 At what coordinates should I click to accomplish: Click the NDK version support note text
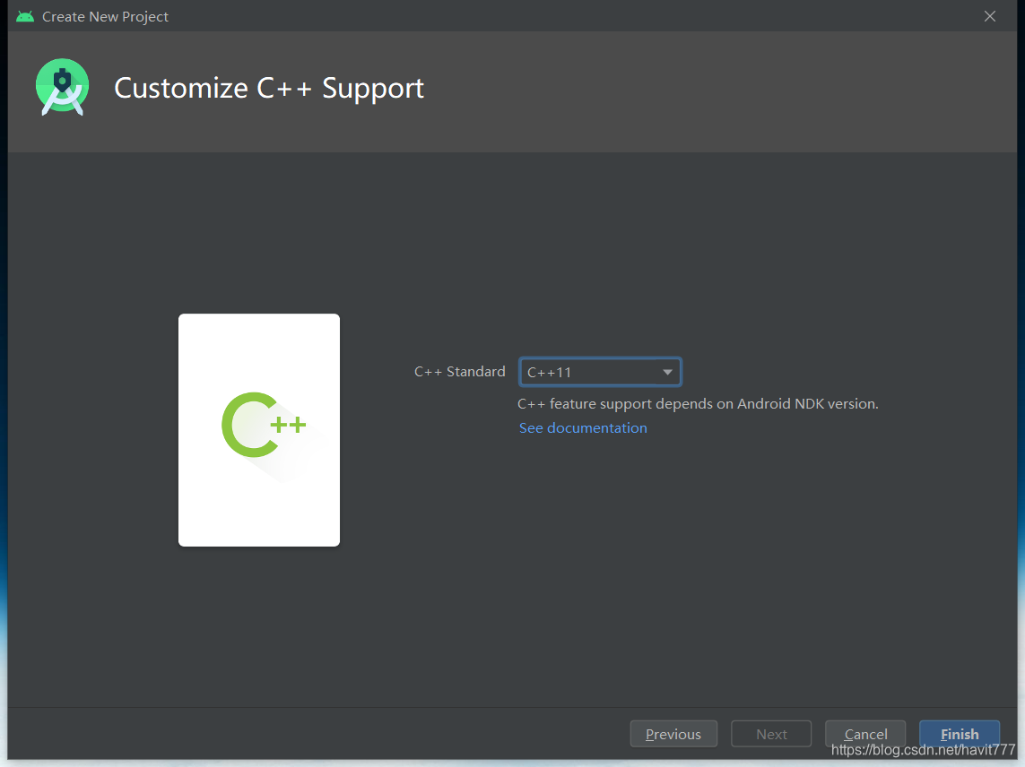pos(698,404)
